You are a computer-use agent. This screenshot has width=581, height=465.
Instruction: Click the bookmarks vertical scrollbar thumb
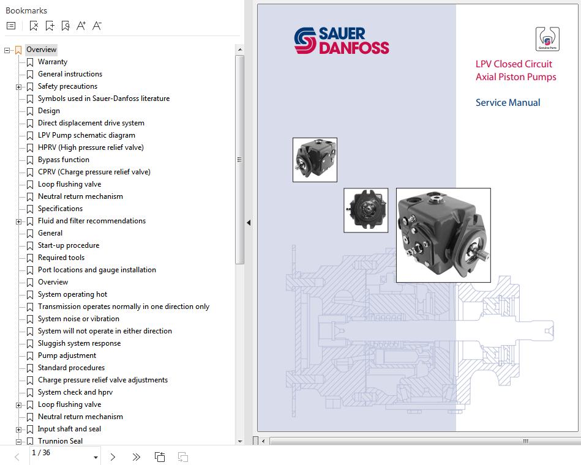[240, 160]
